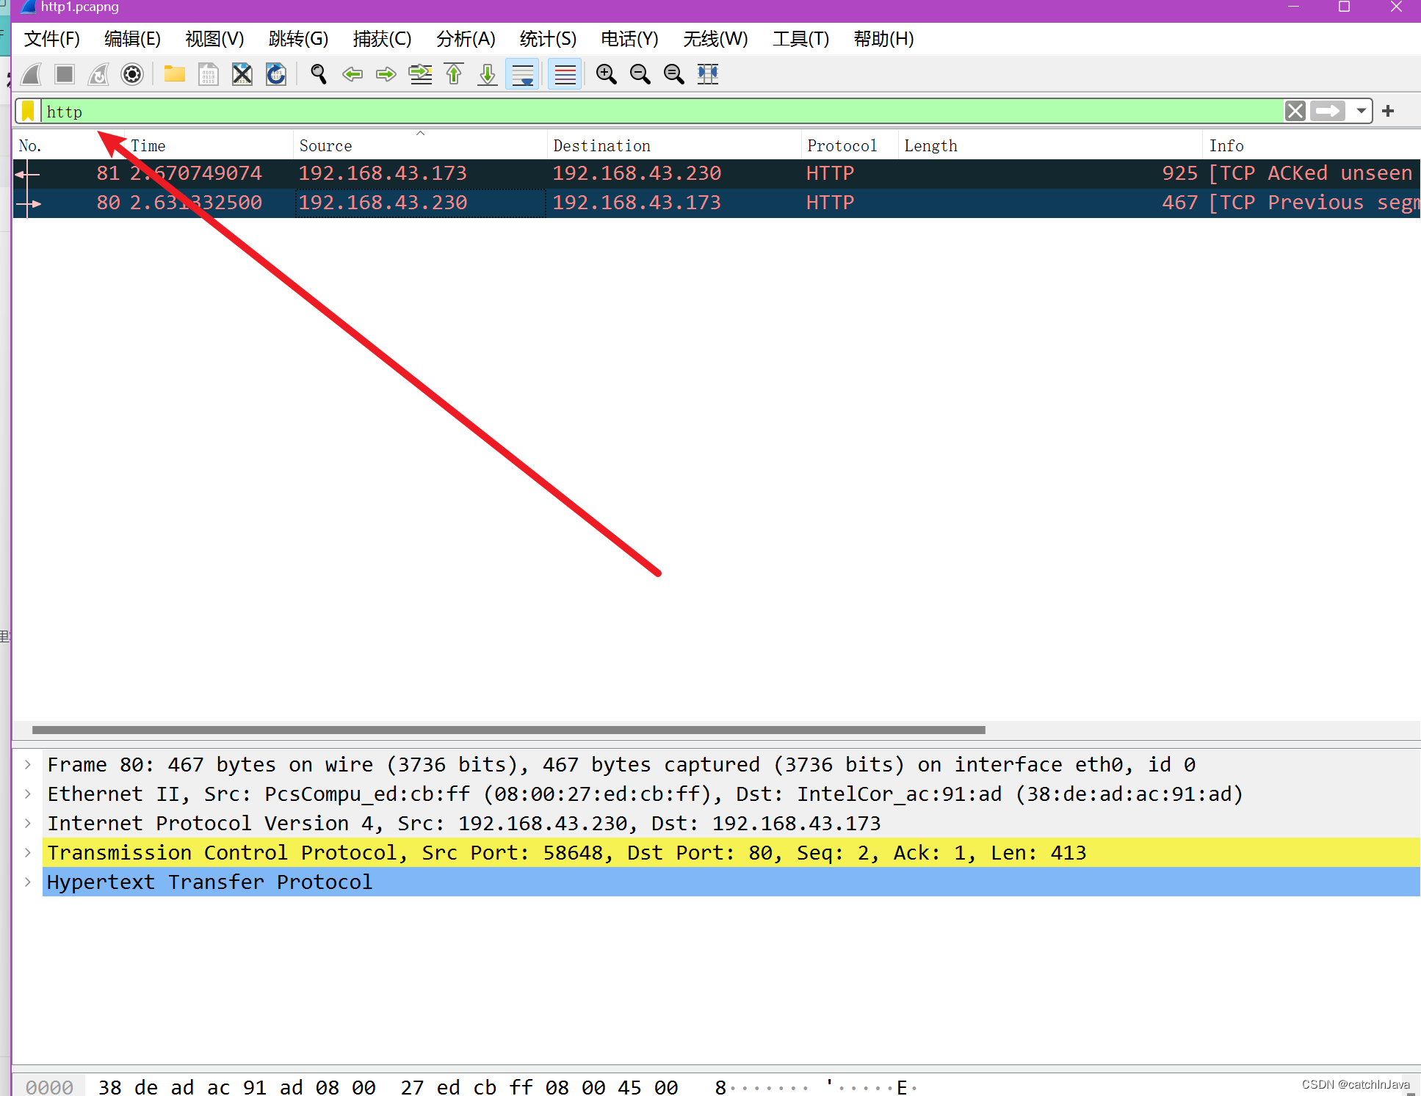This screenshot has width=1421, height=1096.
Task: Go forward in packet history
Action: tap(386, 74)
